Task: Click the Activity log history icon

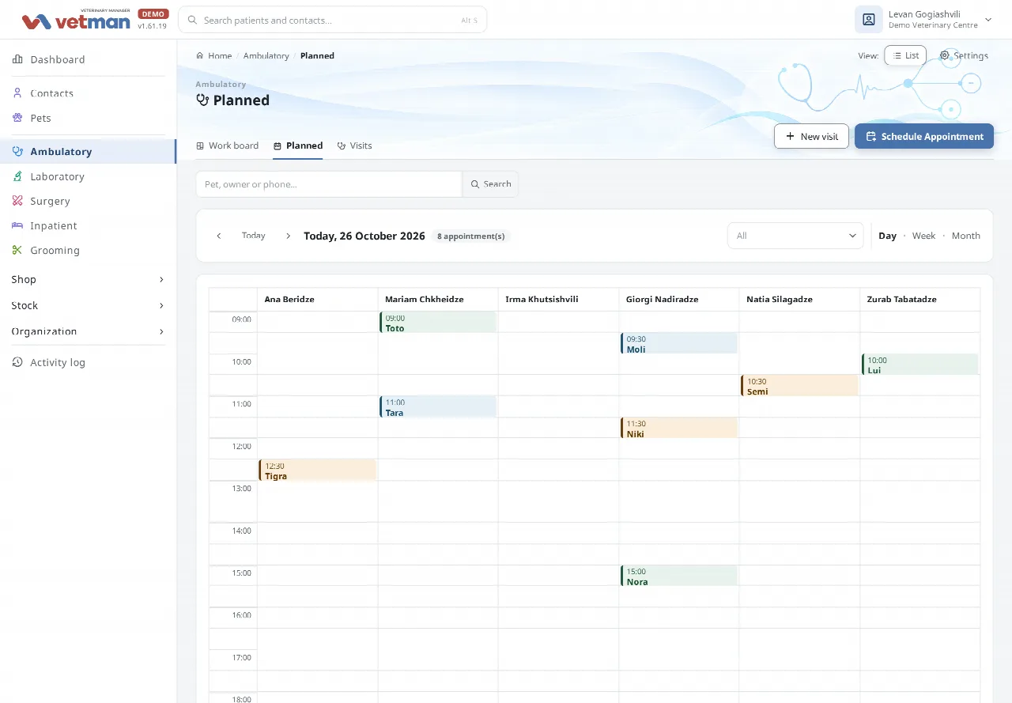Action: click(17, 362)
